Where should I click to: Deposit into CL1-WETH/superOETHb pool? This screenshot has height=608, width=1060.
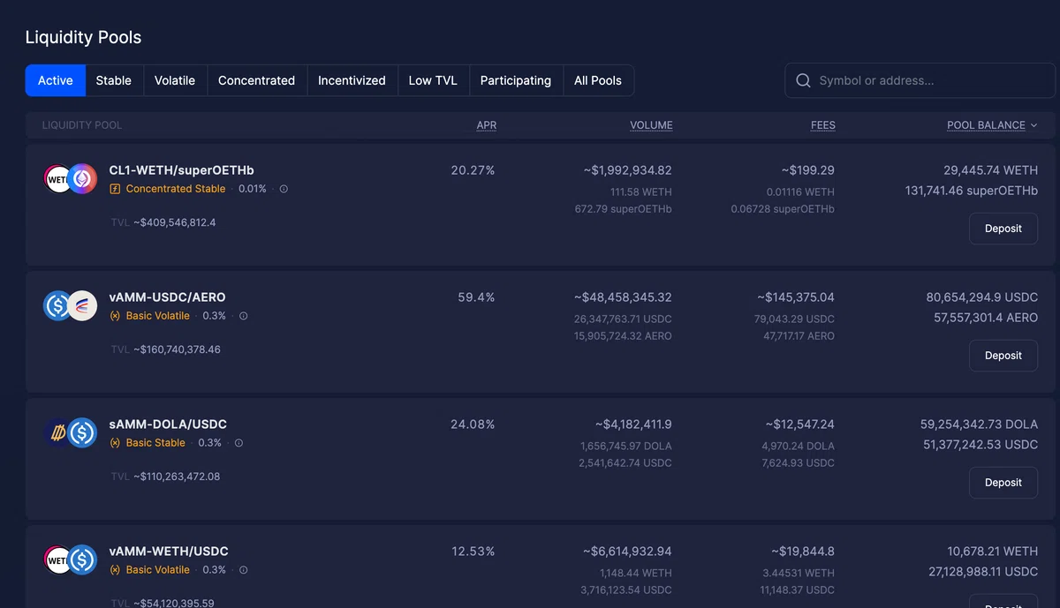point(1003,229)
